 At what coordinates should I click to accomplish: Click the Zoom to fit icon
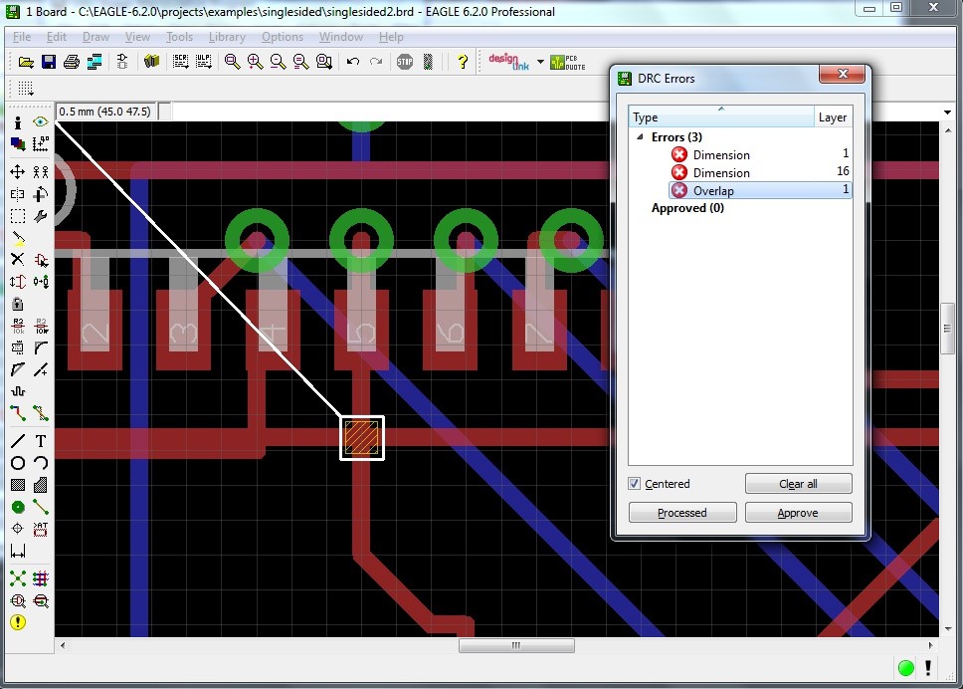[232, 62]
